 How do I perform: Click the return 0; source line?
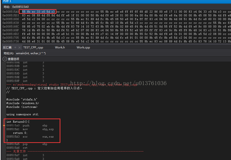click(x=20, y=133)
